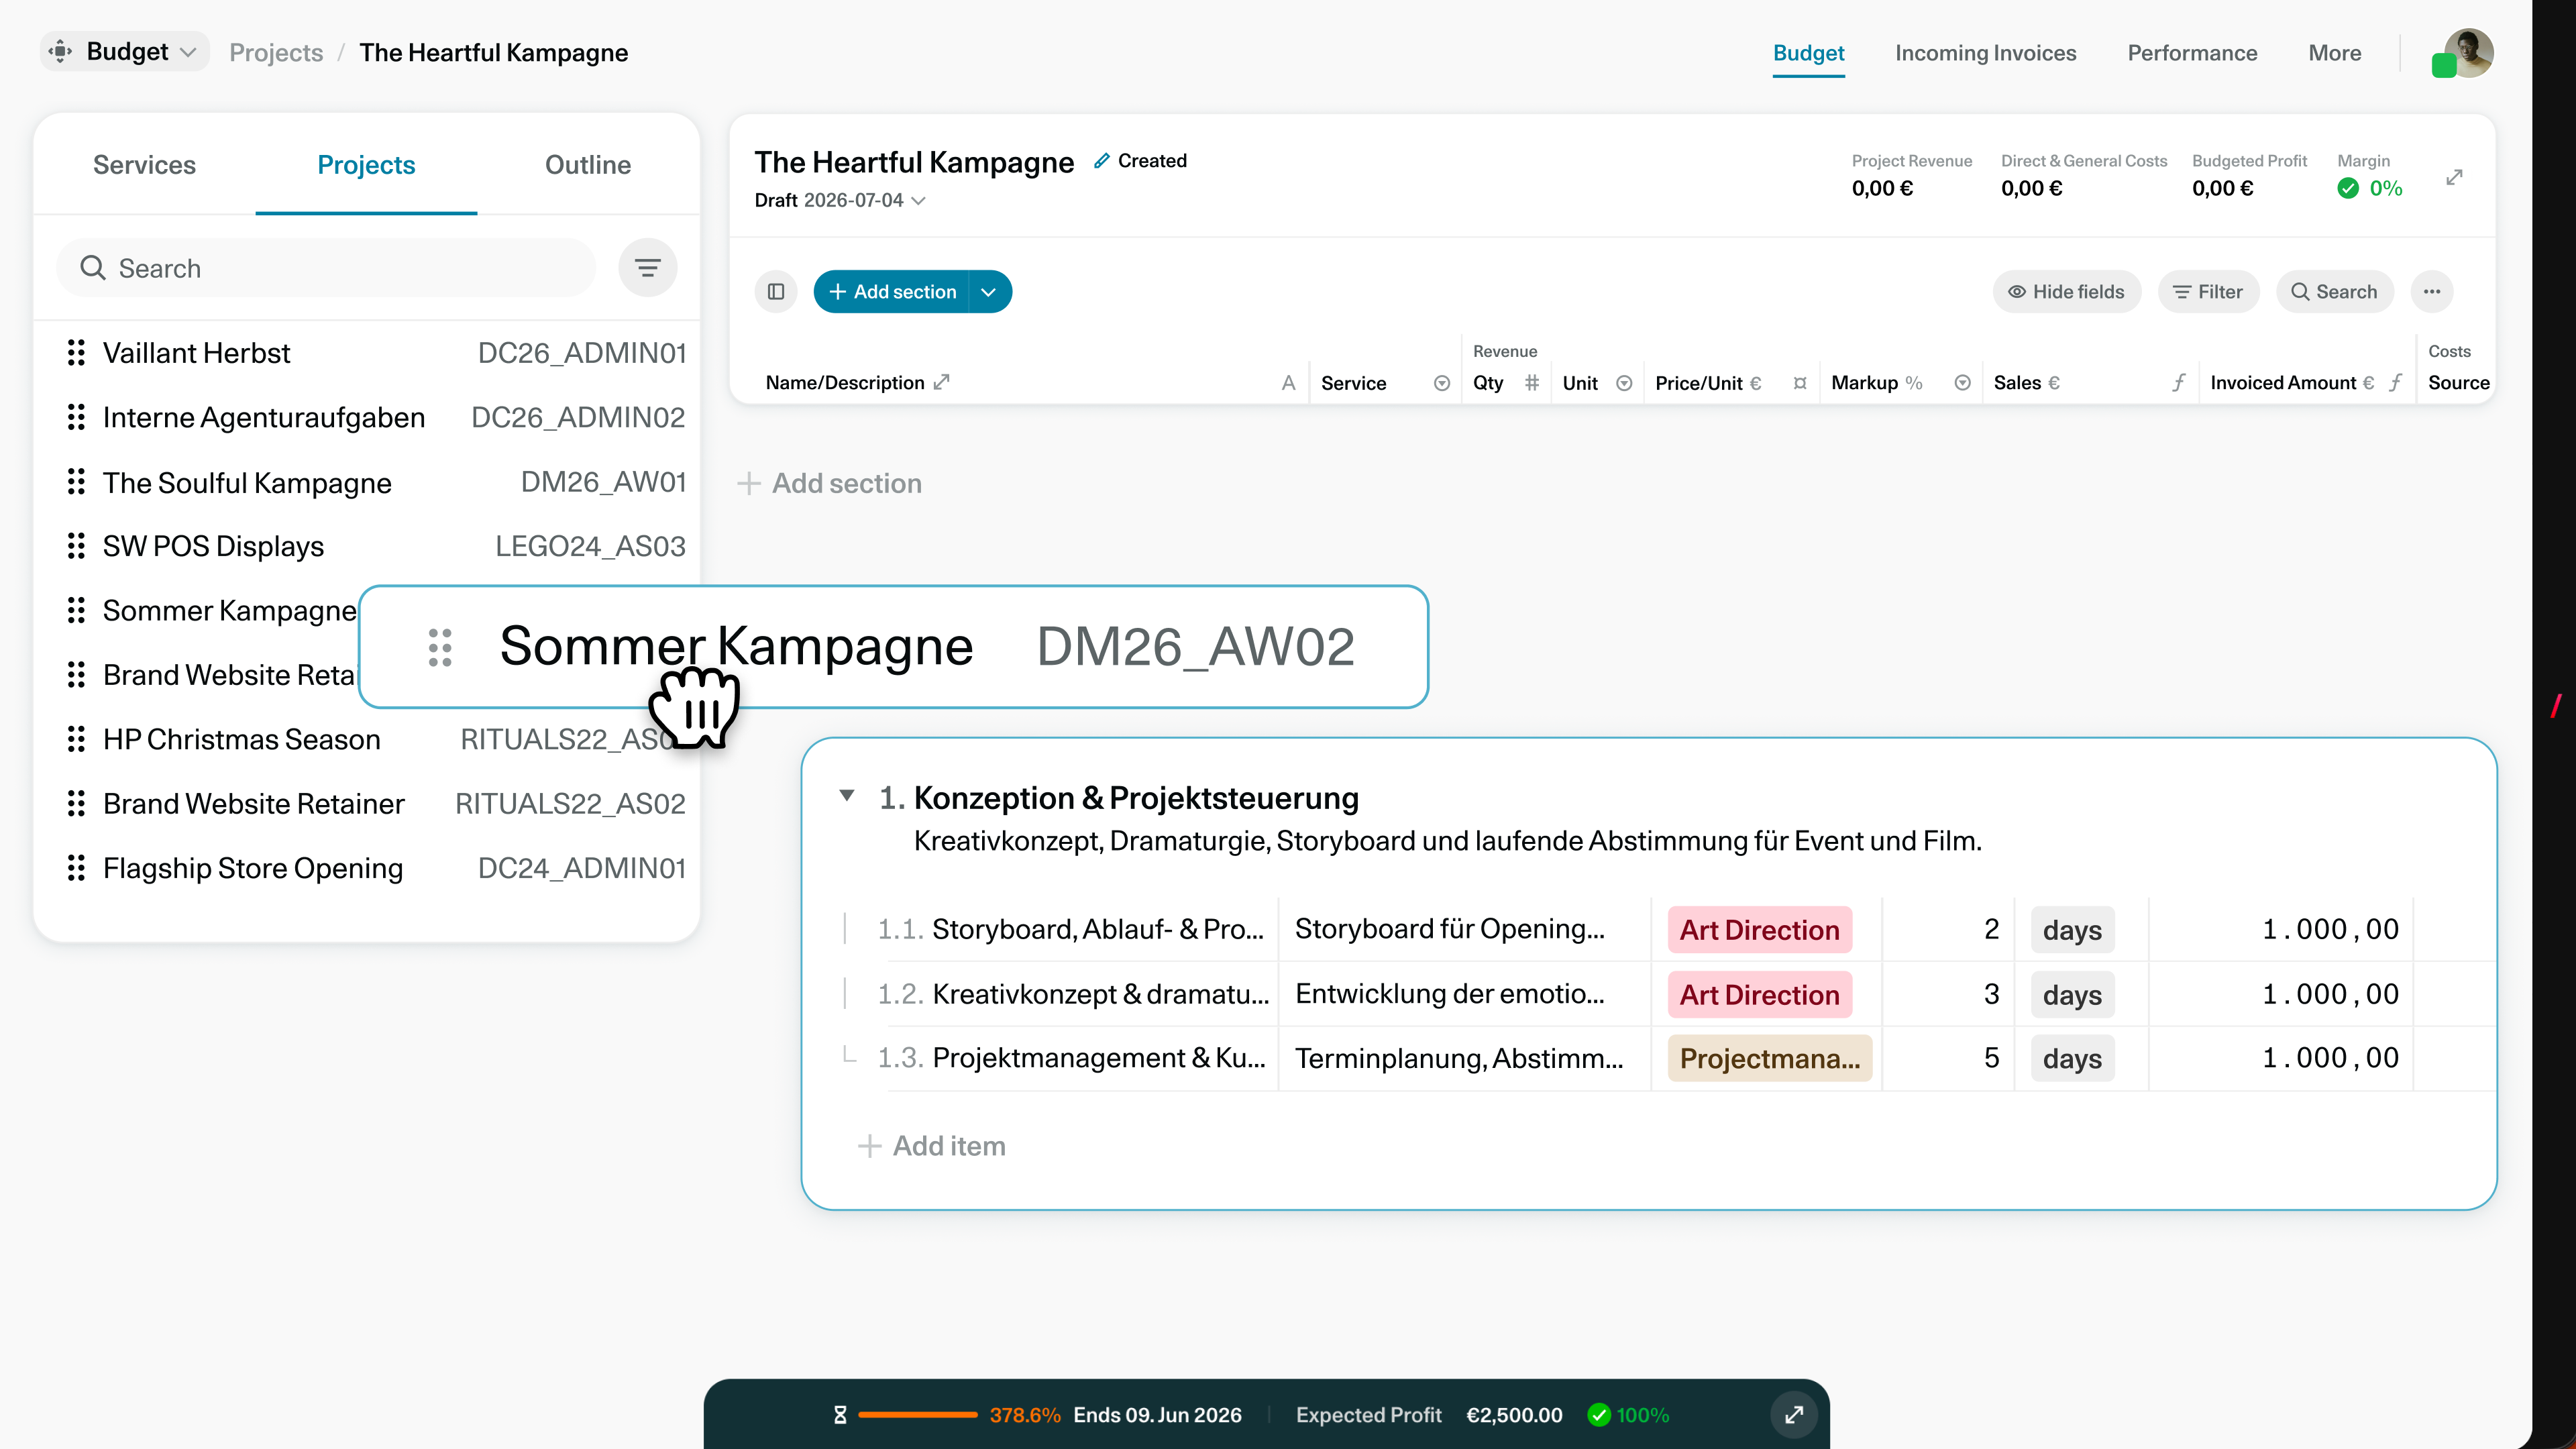Click the Budget app icon in the top left

61,52
